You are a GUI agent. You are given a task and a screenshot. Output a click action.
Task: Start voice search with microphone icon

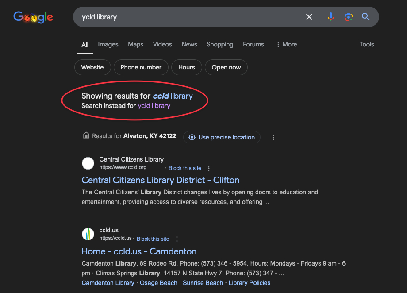coord(330,17)
